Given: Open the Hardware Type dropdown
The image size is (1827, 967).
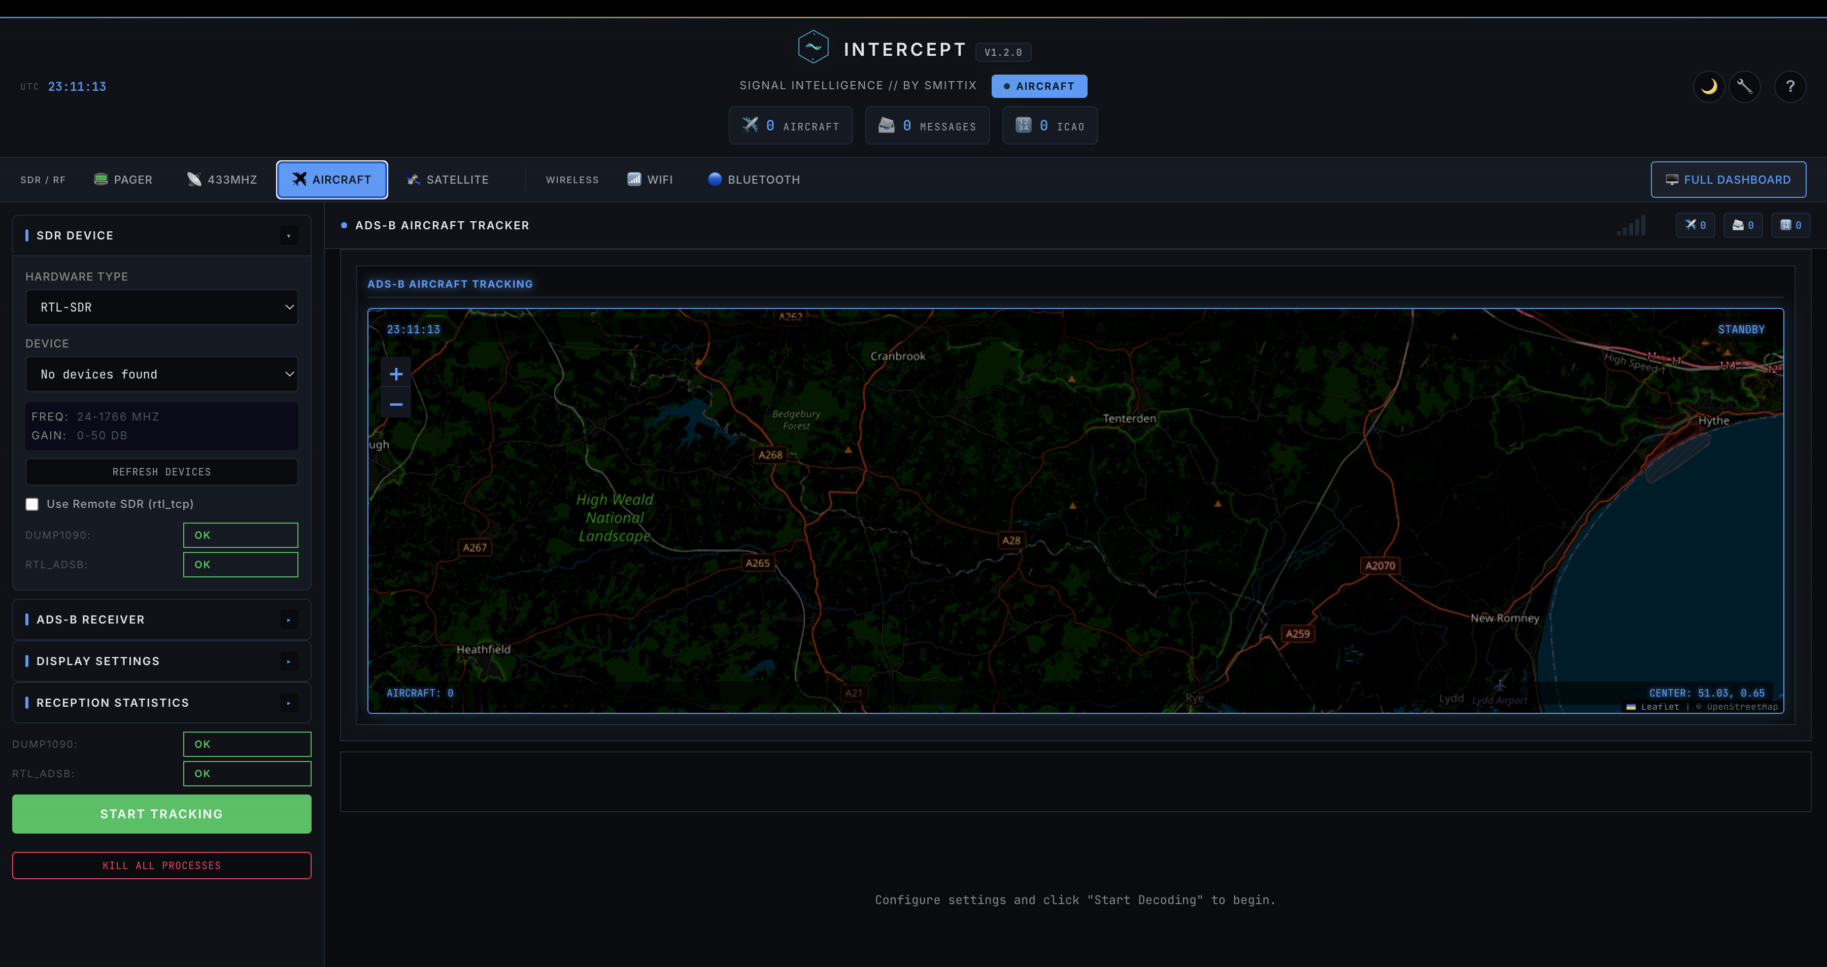Looking at the screenshot, I should (162, 307).
